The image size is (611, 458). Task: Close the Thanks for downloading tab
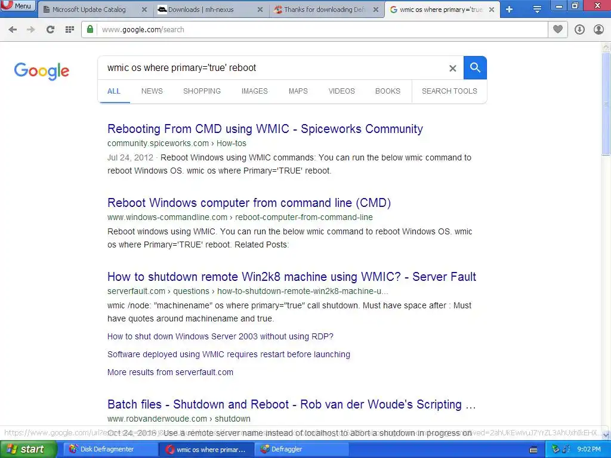tap(376, 10)
